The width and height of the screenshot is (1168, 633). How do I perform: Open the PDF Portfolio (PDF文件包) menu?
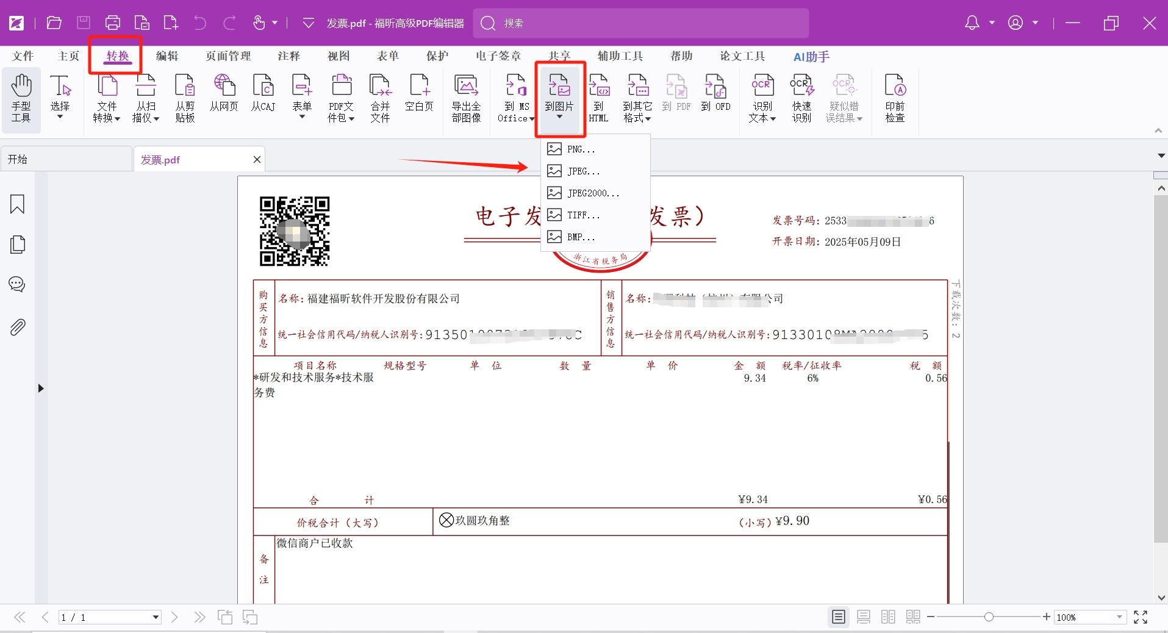(341, 99)
